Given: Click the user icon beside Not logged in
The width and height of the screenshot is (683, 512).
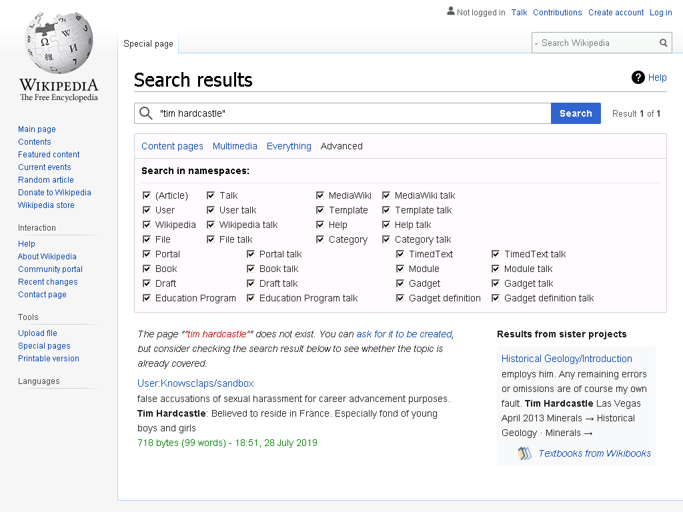Looking at the screenshot, I should coord(451,11).
